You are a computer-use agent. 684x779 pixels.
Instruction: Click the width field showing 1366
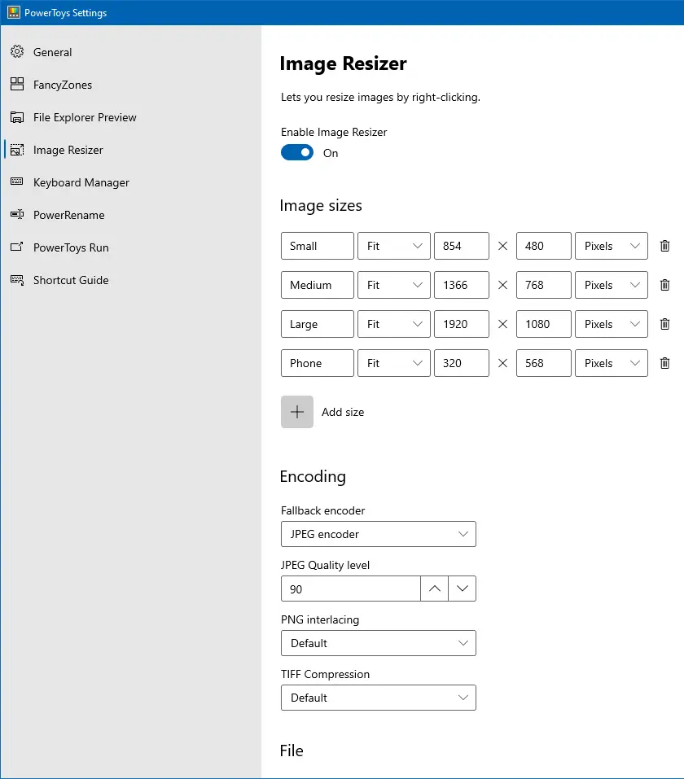click(462, 285)
